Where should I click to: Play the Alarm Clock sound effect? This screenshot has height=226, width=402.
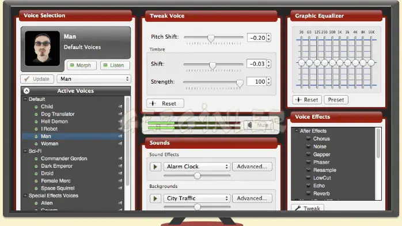pos(155,167)
